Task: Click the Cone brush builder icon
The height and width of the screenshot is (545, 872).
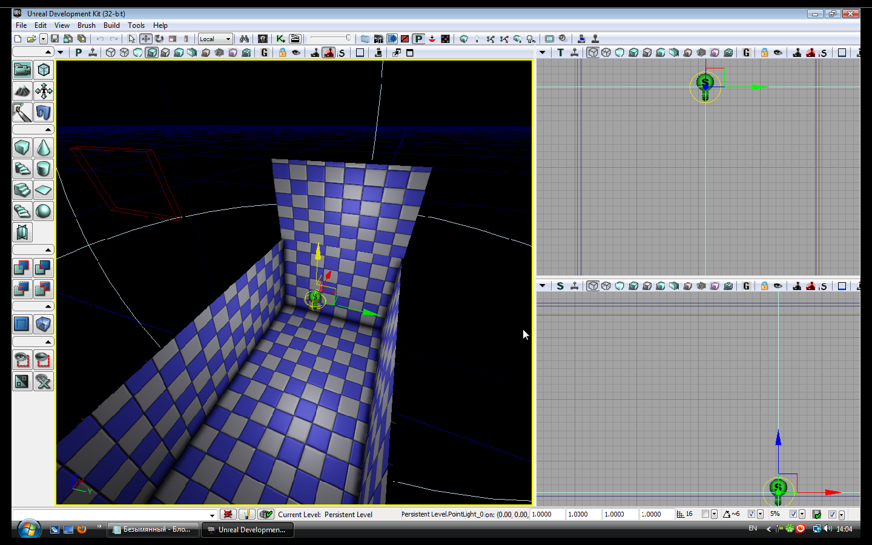Action: 44,148
